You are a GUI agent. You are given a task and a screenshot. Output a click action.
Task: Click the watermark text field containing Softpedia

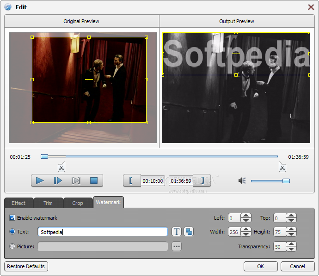pos(103,232)
